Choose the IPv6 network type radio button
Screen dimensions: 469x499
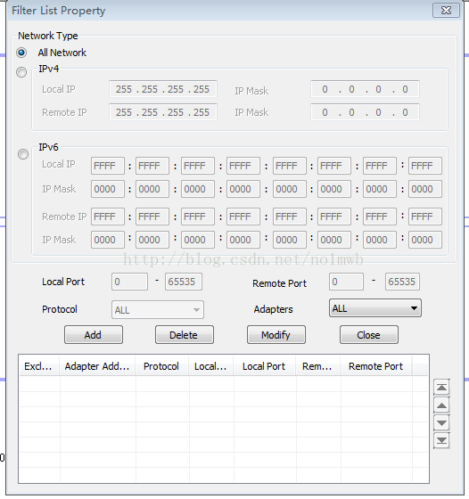click(23, 154)
